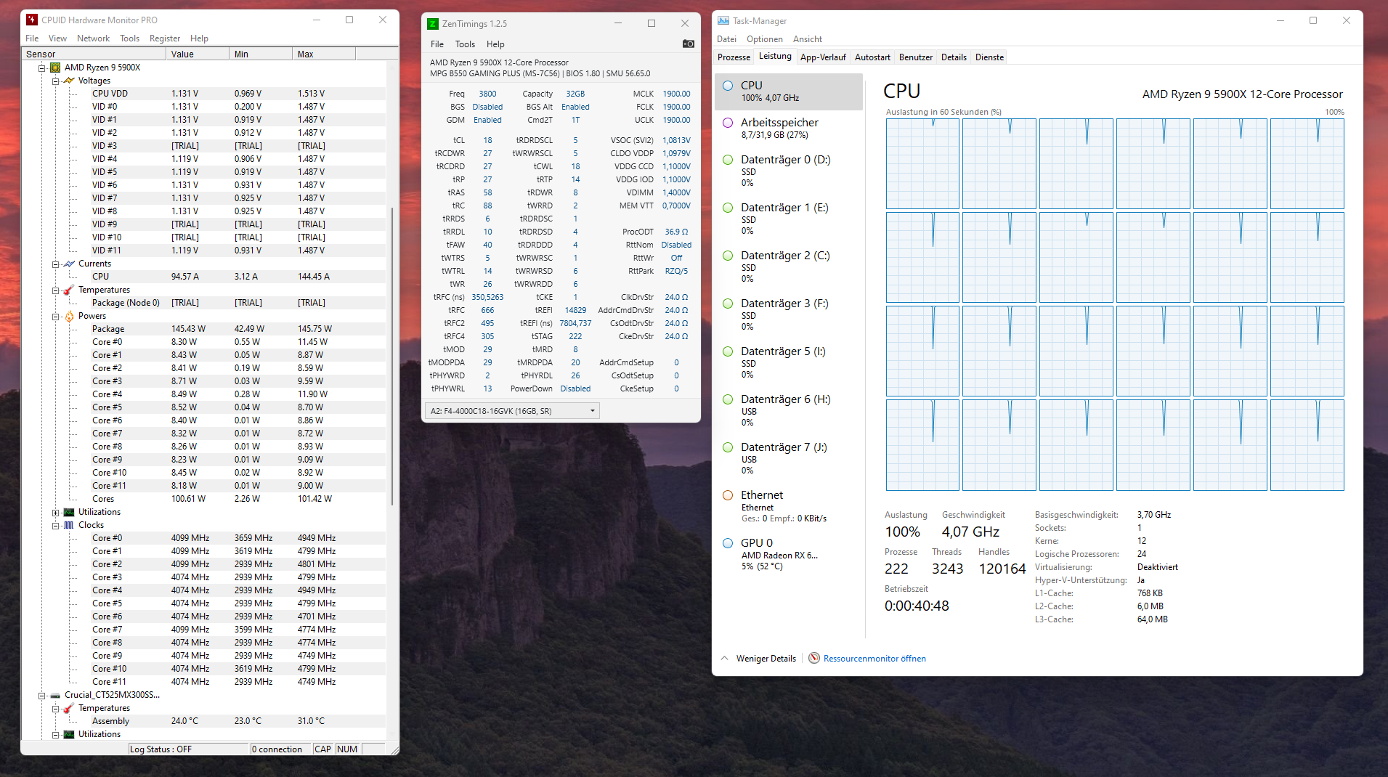Click the Max column header
This screenshot has width=1388, height=777.
pos(325,54)
